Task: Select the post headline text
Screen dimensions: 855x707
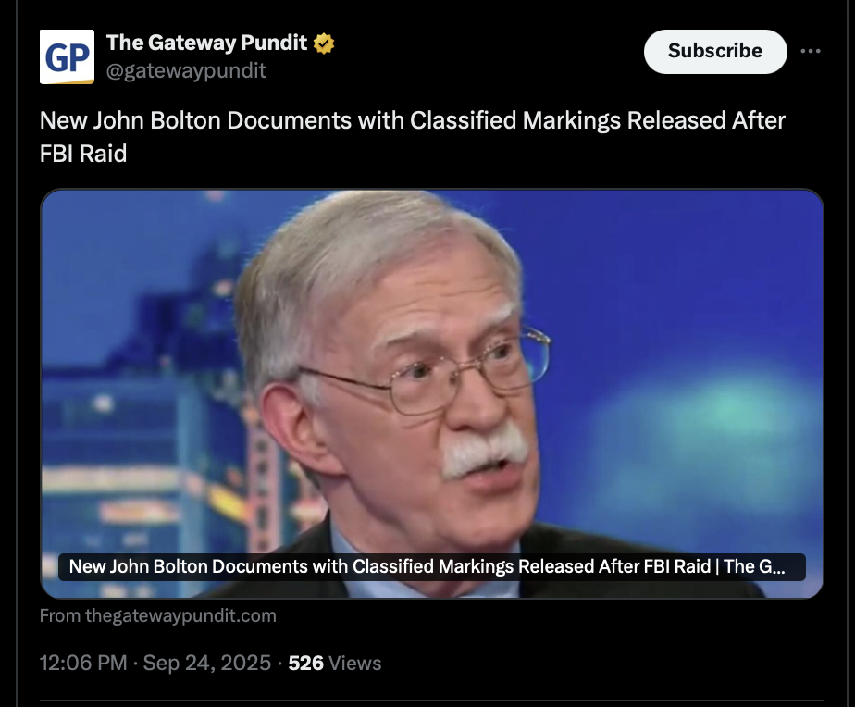Action: tap(413, 137)
